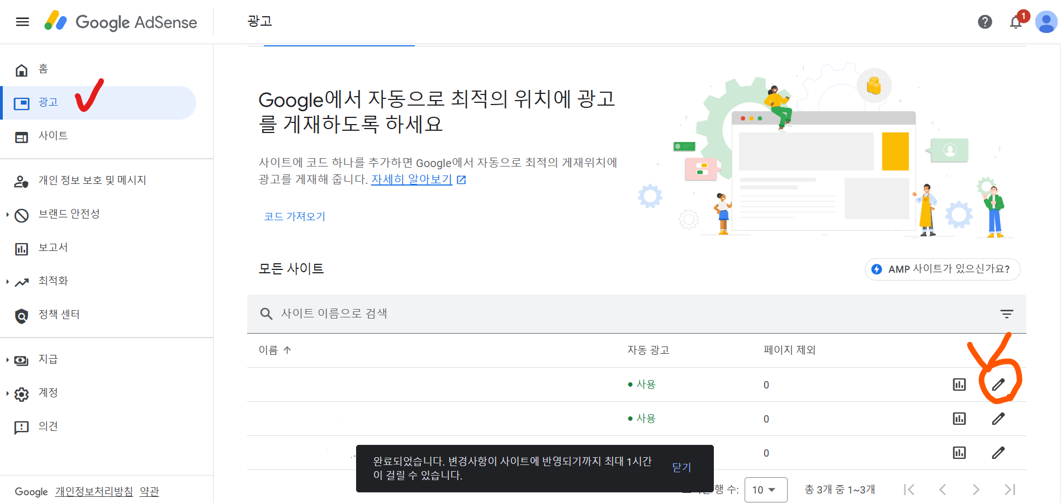Image resolution: width=1061 pixels, height=503 pixels.
Task: Go to next page of table
Action: tap(976, 490)
